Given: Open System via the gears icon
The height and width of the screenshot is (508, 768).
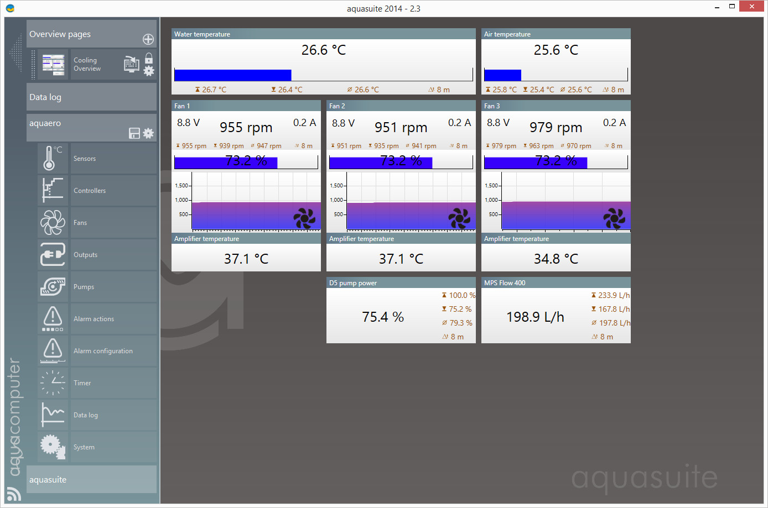Looking at the screenshot, I should [53, 447].
